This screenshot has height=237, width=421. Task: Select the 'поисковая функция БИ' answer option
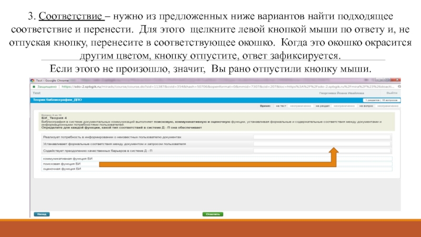(x=58, y=164)
